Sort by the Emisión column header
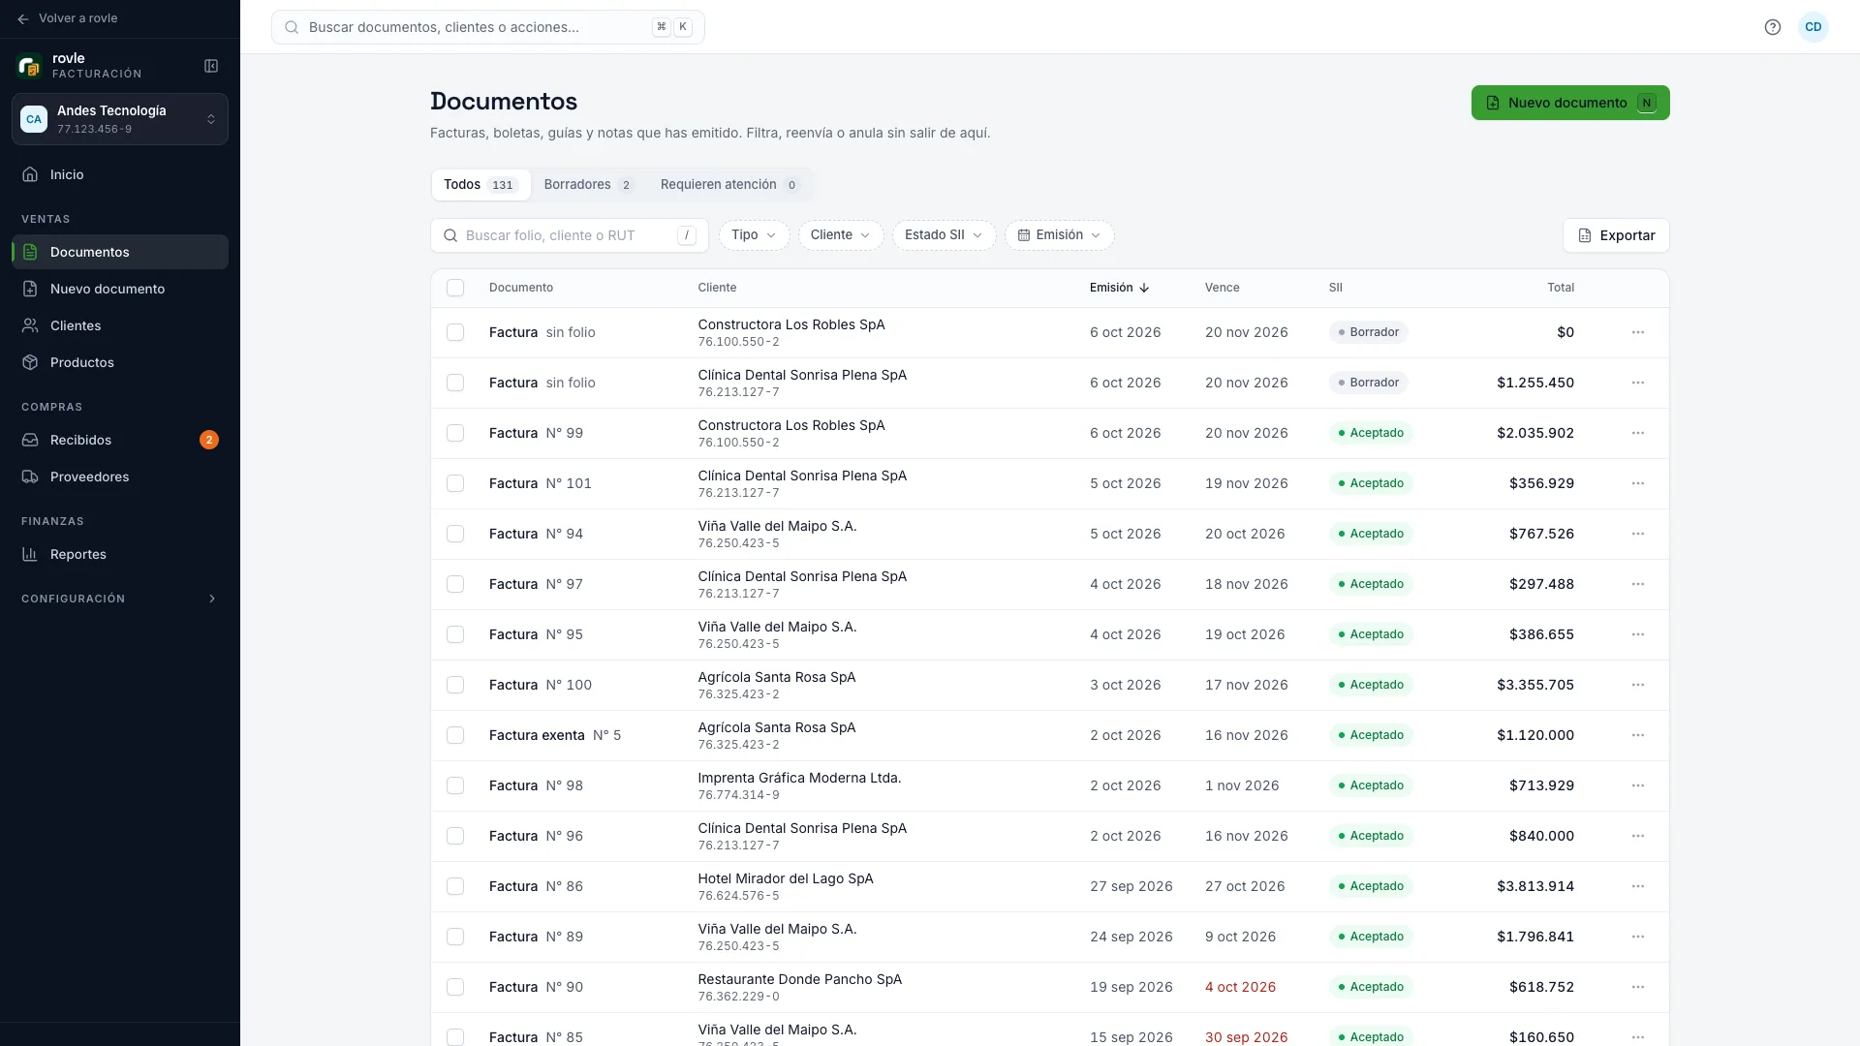Image resolution: width=1860 pixels, height=1046 pixels. (x=1119, y=288)
